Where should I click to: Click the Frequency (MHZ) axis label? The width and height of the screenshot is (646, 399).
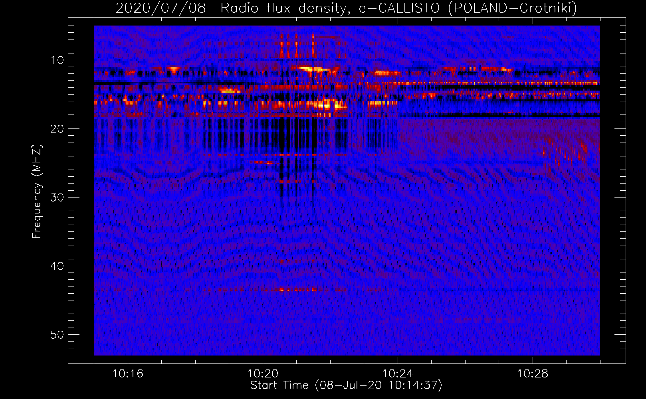click(37, 192)
